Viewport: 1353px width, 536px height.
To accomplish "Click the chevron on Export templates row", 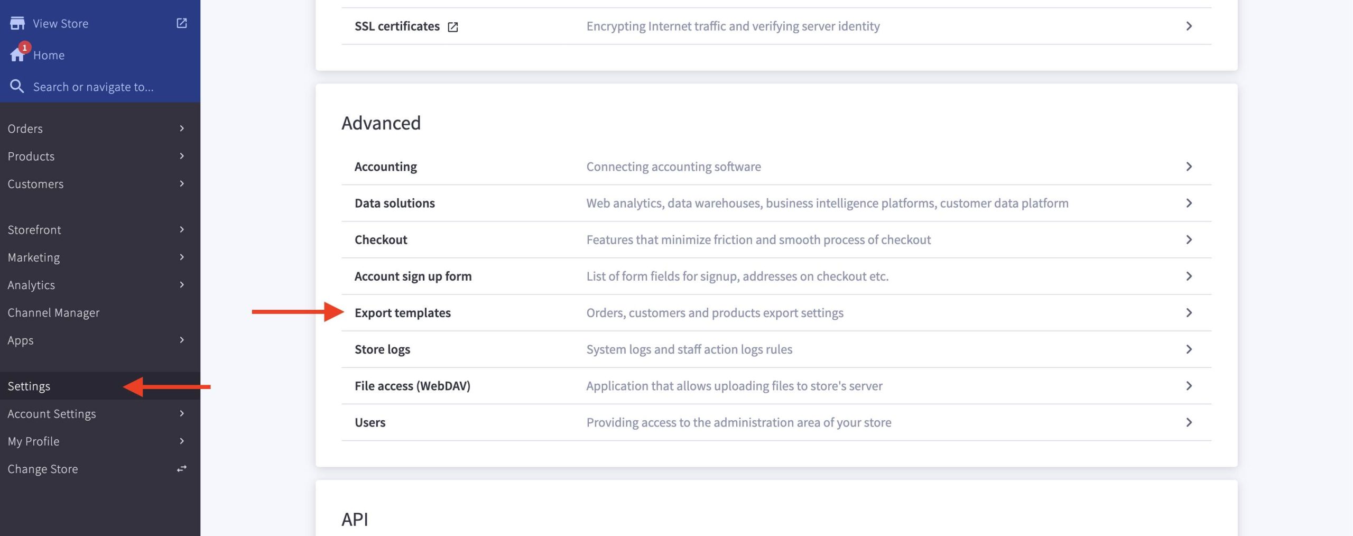I will click(1189, 313).
